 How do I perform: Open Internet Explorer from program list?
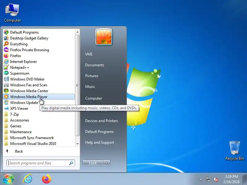click(6, 61)
